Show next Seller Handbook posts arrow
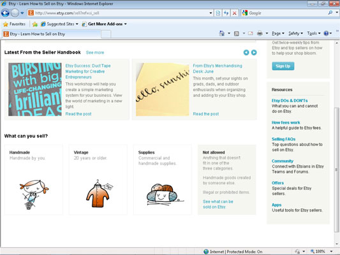340x255 pixels. tap(254, 52)
